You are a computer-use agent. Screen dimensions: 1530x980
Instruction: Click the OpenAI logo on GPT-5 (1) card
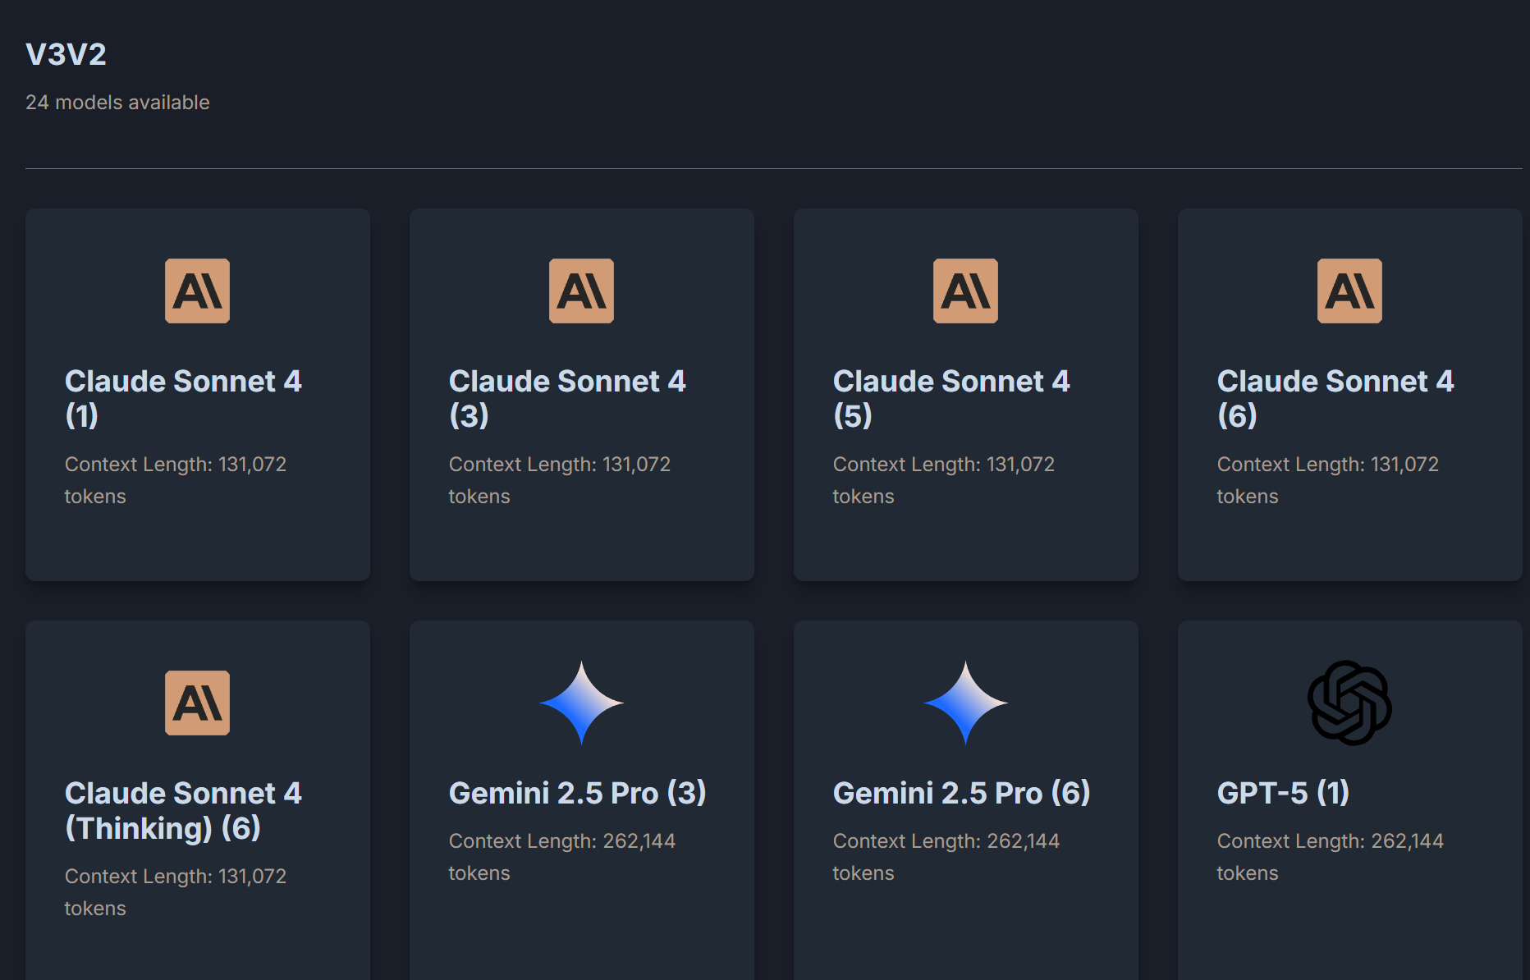tap(1349, 703)
